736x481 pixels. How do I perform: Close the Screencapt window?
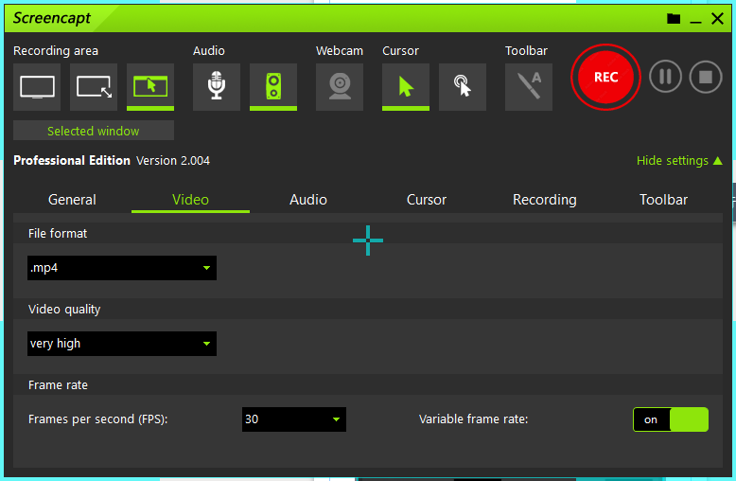[x=717, y=19]
